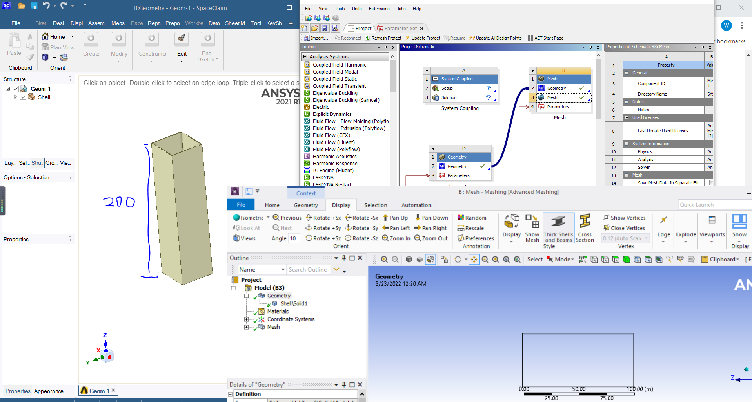Viewport: 752px width, 402px height.
Task: Collapse Geom-1 node in Structure tree
Action: click(8, 89)
